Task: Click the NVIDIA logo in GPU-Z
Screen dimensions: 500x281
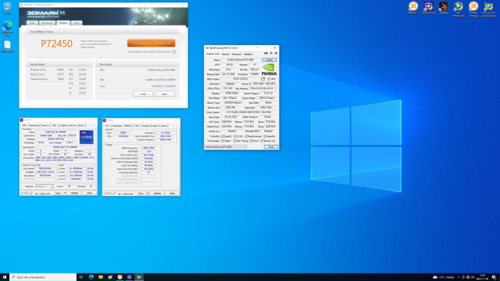Action: [269, 69]
